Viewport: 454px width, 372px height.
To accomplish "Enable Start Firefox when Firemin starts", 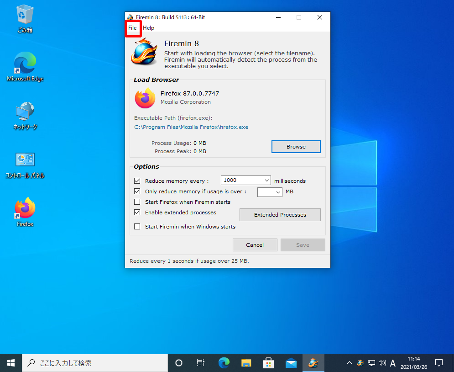I will point(137,202).
